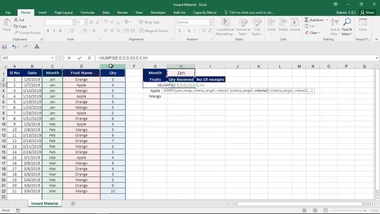This screenshot has width=380, height=214.
Task: Open Format as Table gallery
Action: [x=243, y=27]
